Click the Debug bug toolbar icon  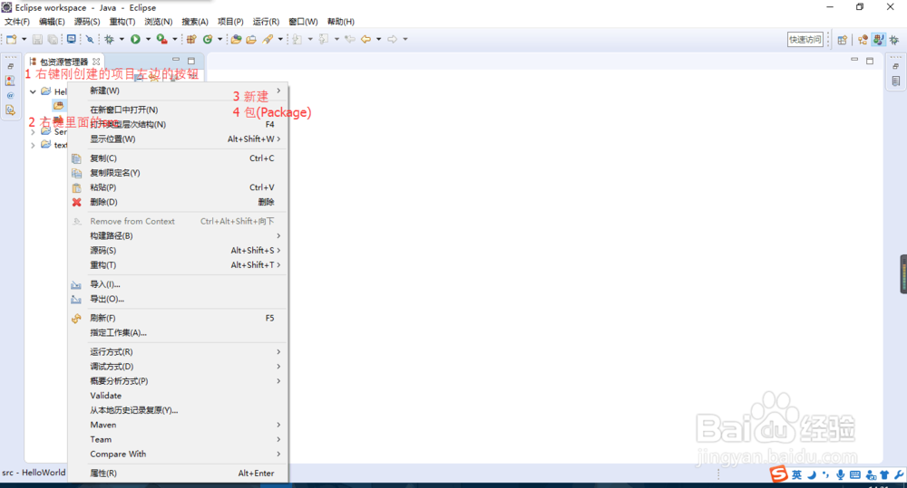pos(110,39)
